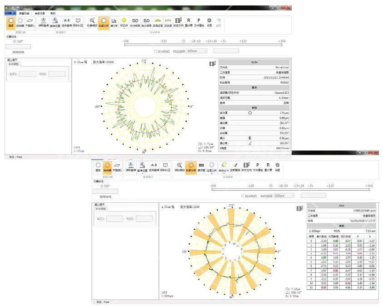Open settings gear in upper window toolbar

(x=209, y=23)
